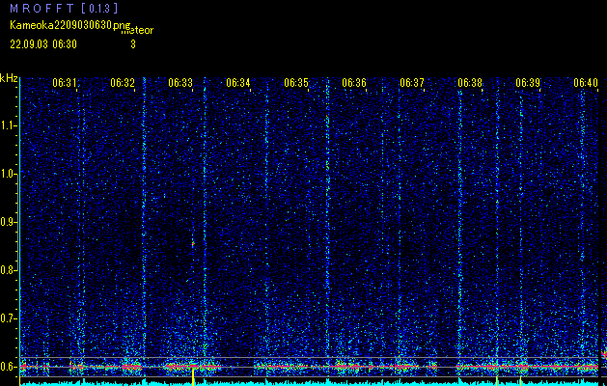Click the 06:31 time label
Image resolution: width=607 pixels, height=386 pixels.
[65, 82]
